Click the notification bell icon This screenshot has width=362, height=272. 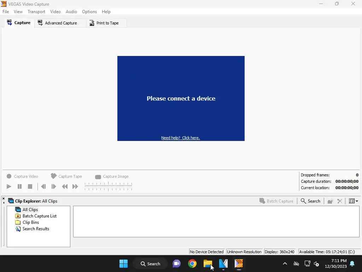point(352,263)
